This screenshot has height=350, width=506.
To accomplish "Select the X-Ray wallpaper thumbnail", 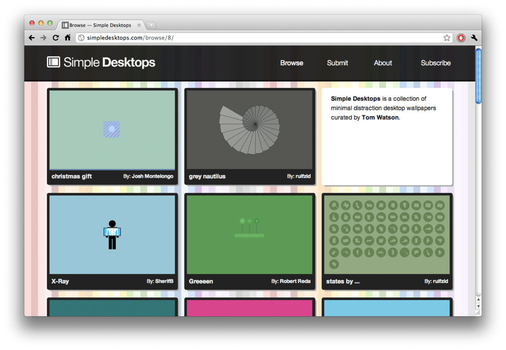I will point(112,235).
